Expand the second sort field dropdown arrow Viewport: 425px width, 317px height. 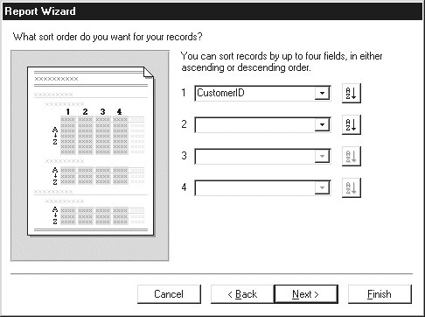click(x=322, y=124)
